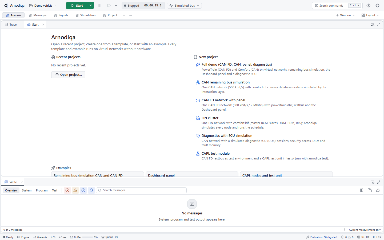Open the dropdown arrow next to Start
Viewport: 384px width, 240px height.
point(91,6)
